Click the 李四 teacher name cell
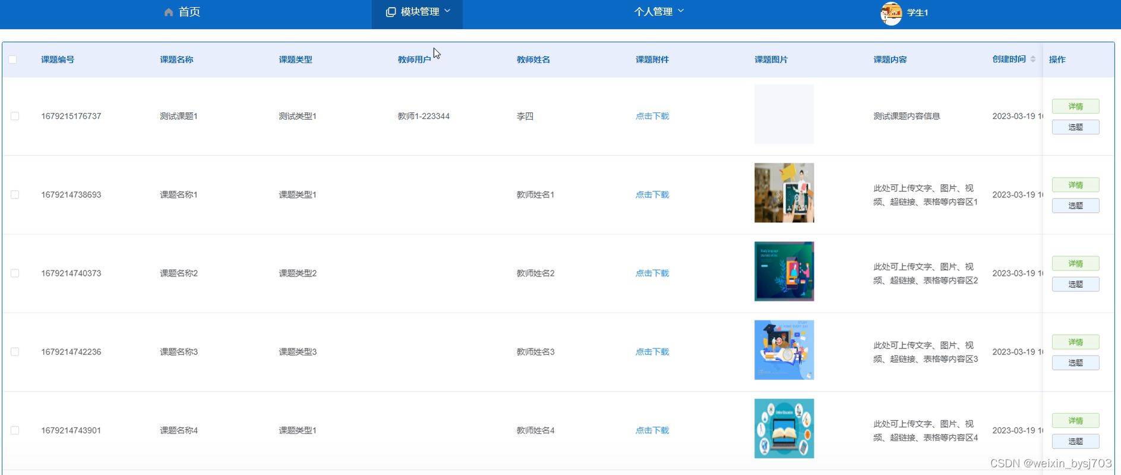Screen dimensions: 1121x475 525,116
